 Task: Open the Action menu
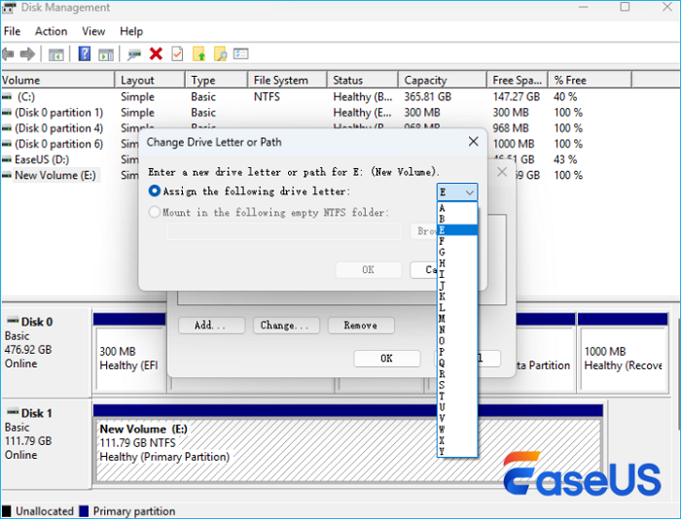point(52,31)
